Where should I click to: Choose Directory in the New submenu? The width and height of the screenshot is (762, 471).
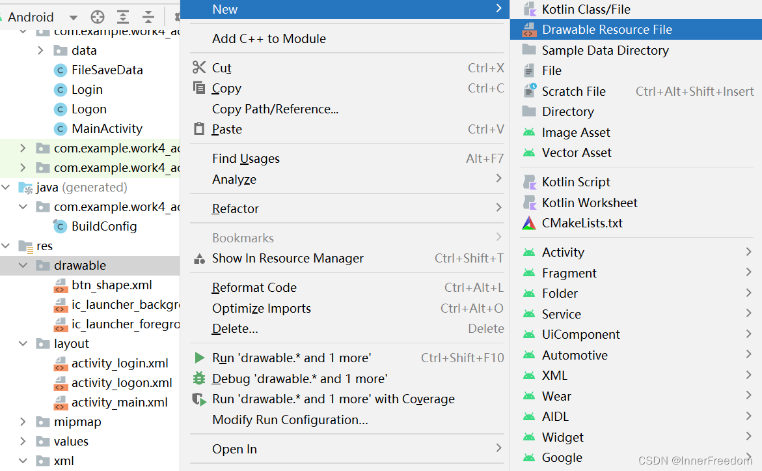pos(636,111)
